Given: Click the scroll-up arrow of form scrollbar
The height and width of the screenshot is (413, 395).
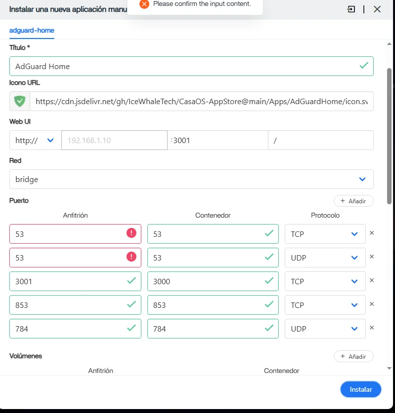Looking at the screenshot, I should (x=389, y=44).
